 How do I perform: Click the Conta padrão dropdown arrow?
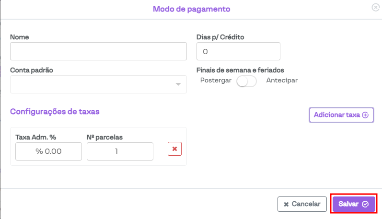(x=178, y=84)
